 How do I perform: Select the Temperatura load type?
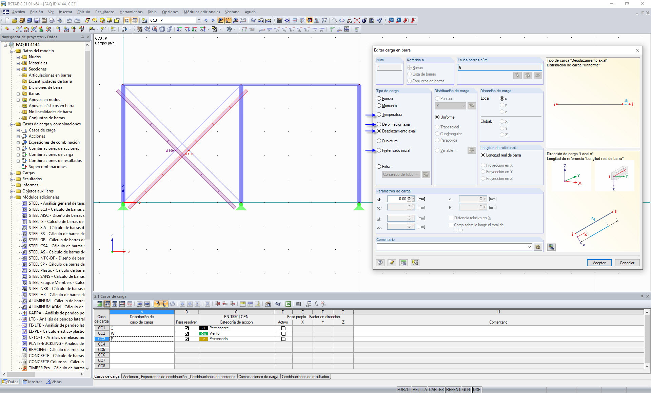379,115
